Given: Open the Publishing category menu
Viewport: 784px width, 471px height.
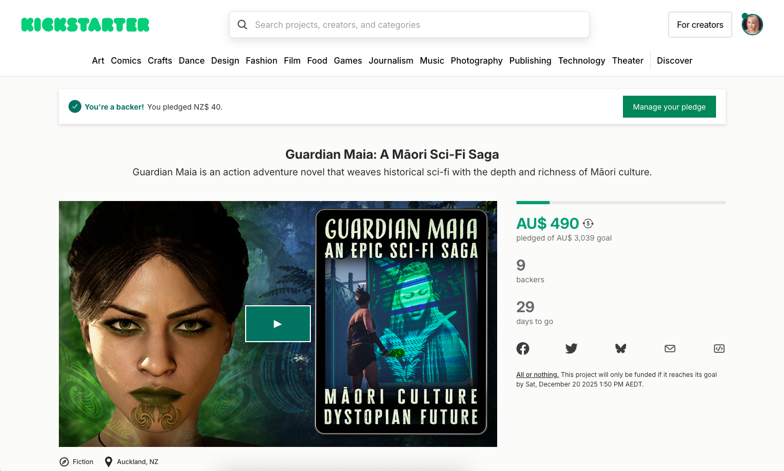Looking at the screenshot, I should [530, 60].
